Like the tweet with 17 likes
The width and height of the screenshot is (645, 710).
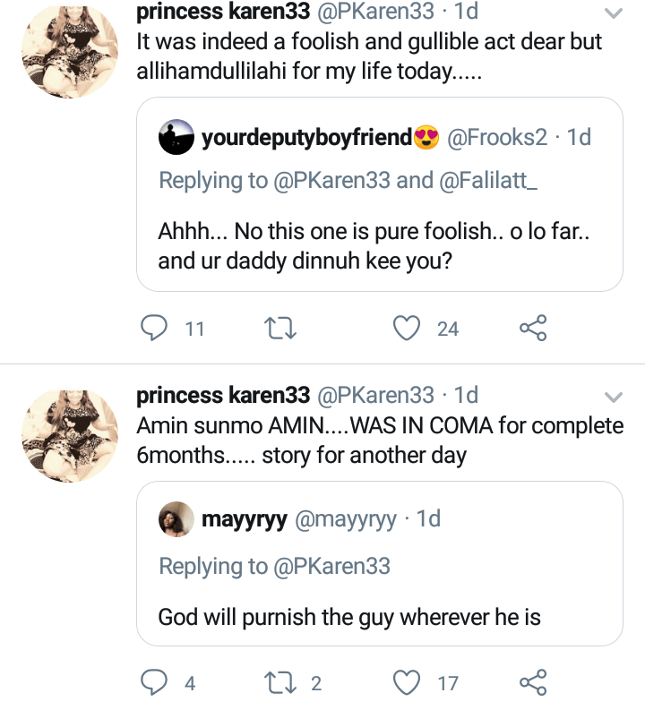(x=408, y=683)
